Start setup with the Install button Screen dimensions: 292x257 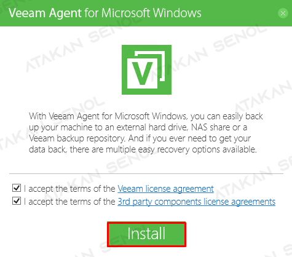[x=146, y=234]
